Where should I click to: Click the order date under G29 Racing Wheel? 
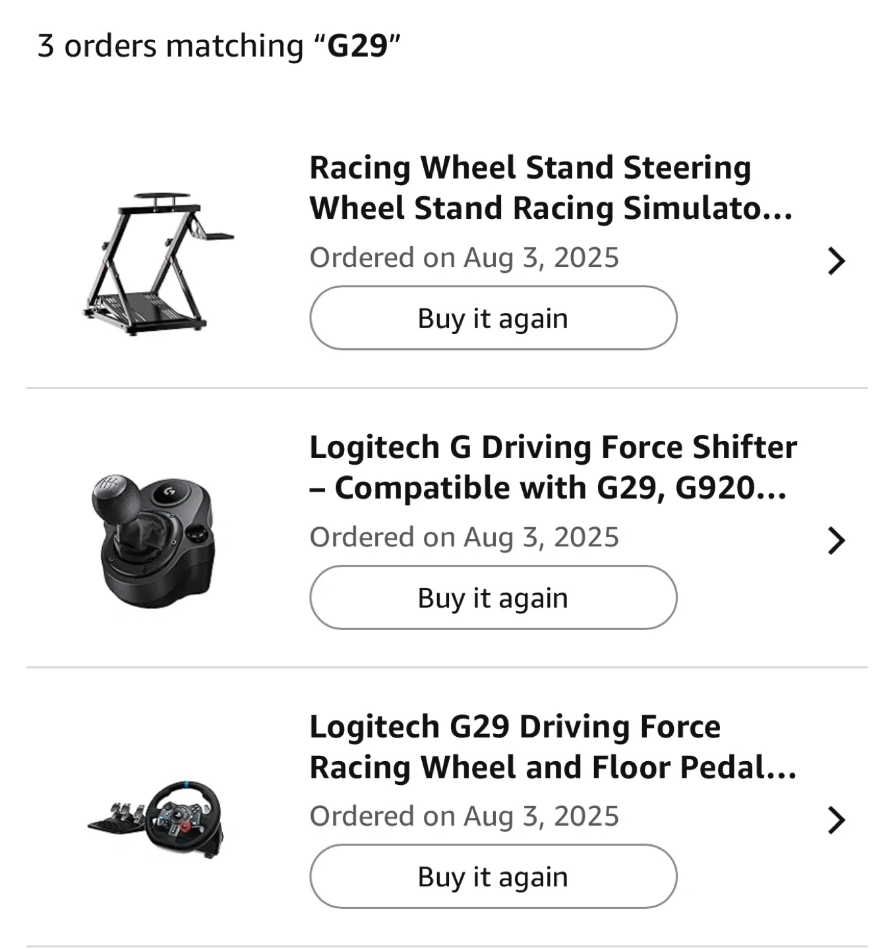(464, 816)
